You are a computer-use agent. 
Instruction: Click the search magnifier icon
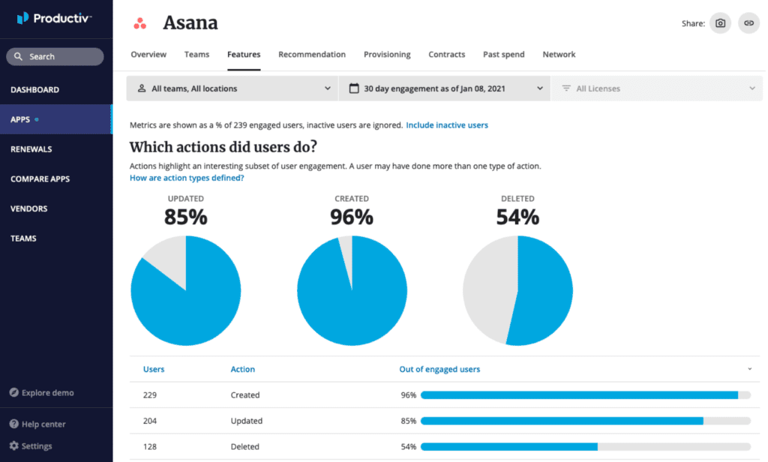coord(18,56)
